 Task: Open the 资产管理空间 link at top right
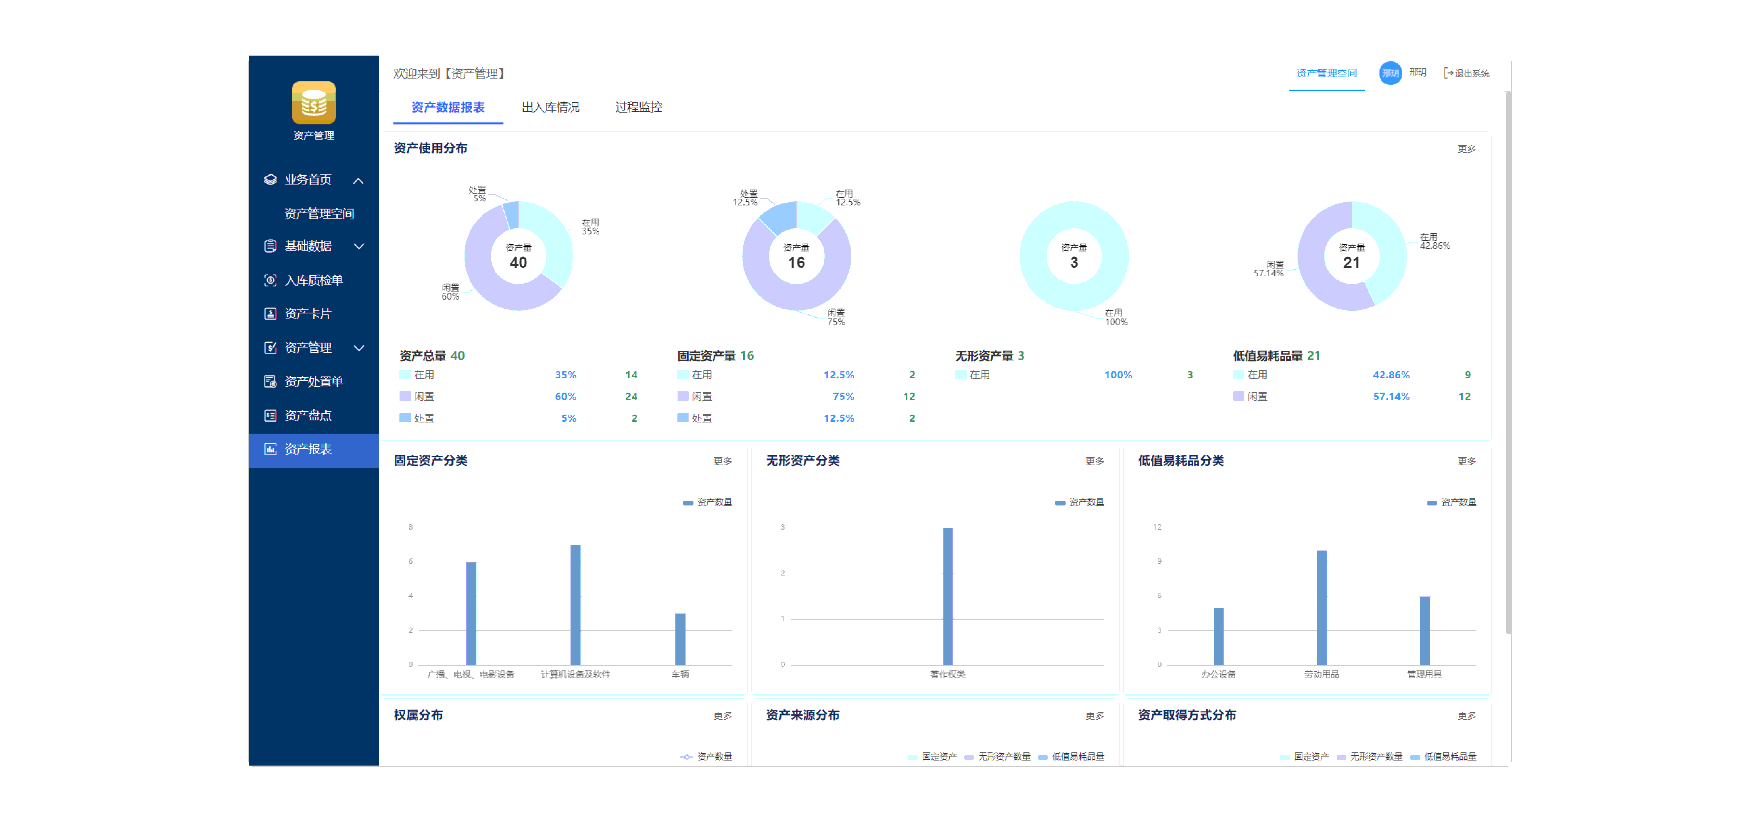tap(1326, 73)
